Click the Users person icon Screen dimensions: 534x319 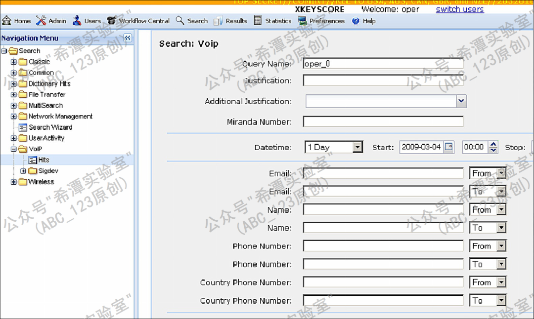[x=77, y=21]
